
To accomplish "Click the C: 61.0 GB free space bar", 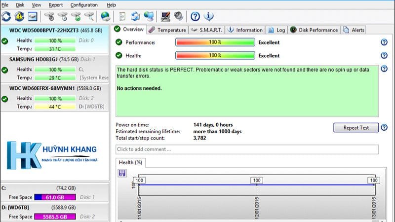I will tap(55, 197).
